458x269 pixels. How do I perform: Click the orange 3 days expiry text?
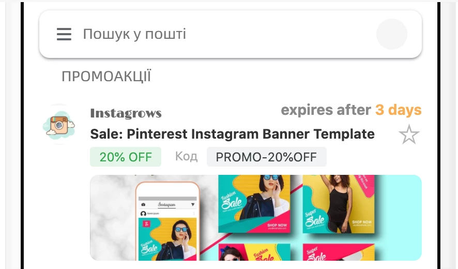[x=399, y=110]
